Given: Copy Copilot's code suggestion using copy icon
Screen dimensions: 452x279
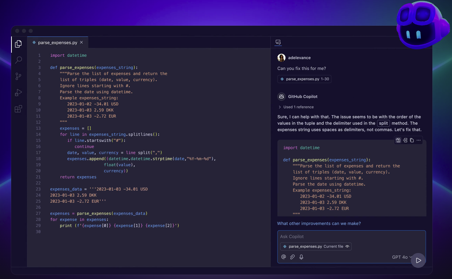Looking at the screenshot, I should click(x=413, y=140).
